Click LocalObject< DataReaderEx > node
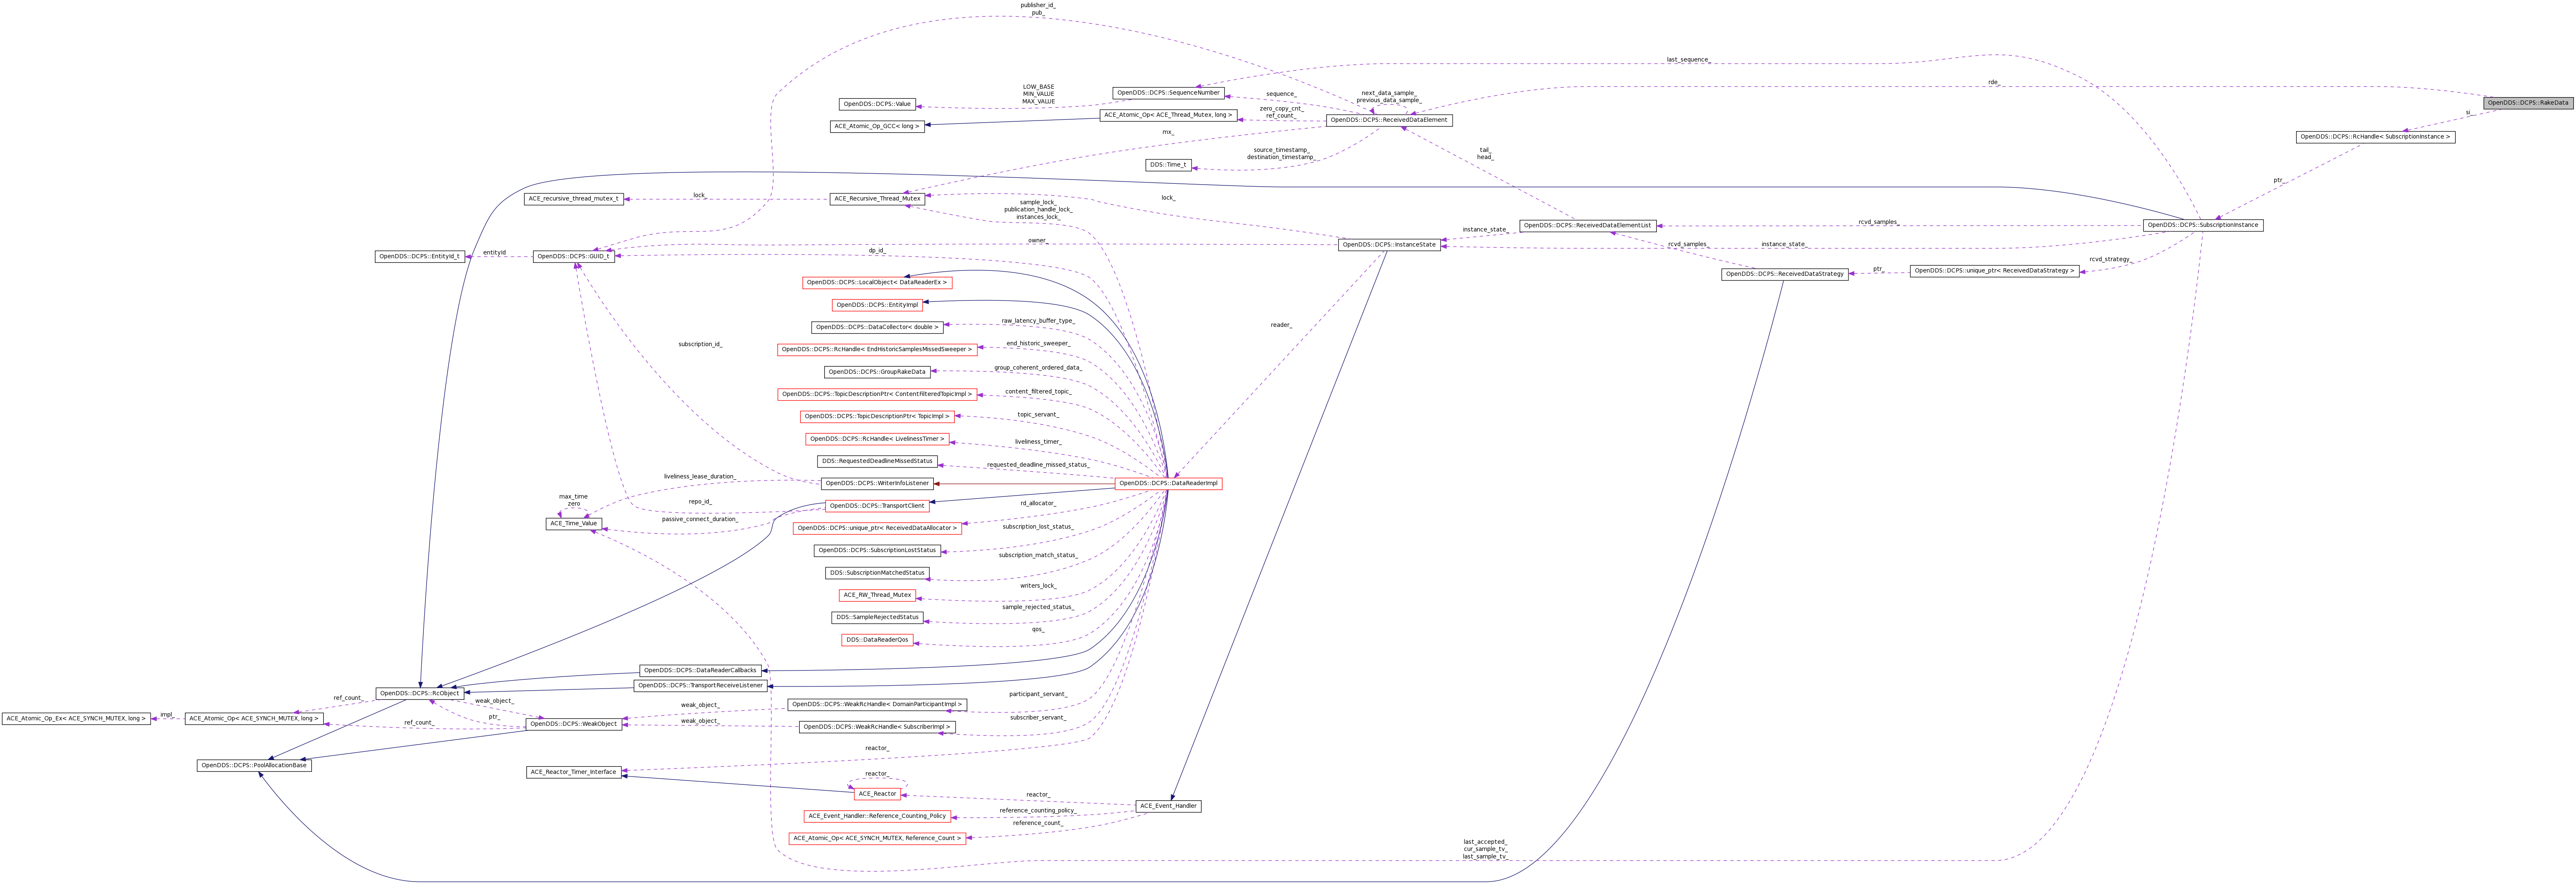 [877, 283]
